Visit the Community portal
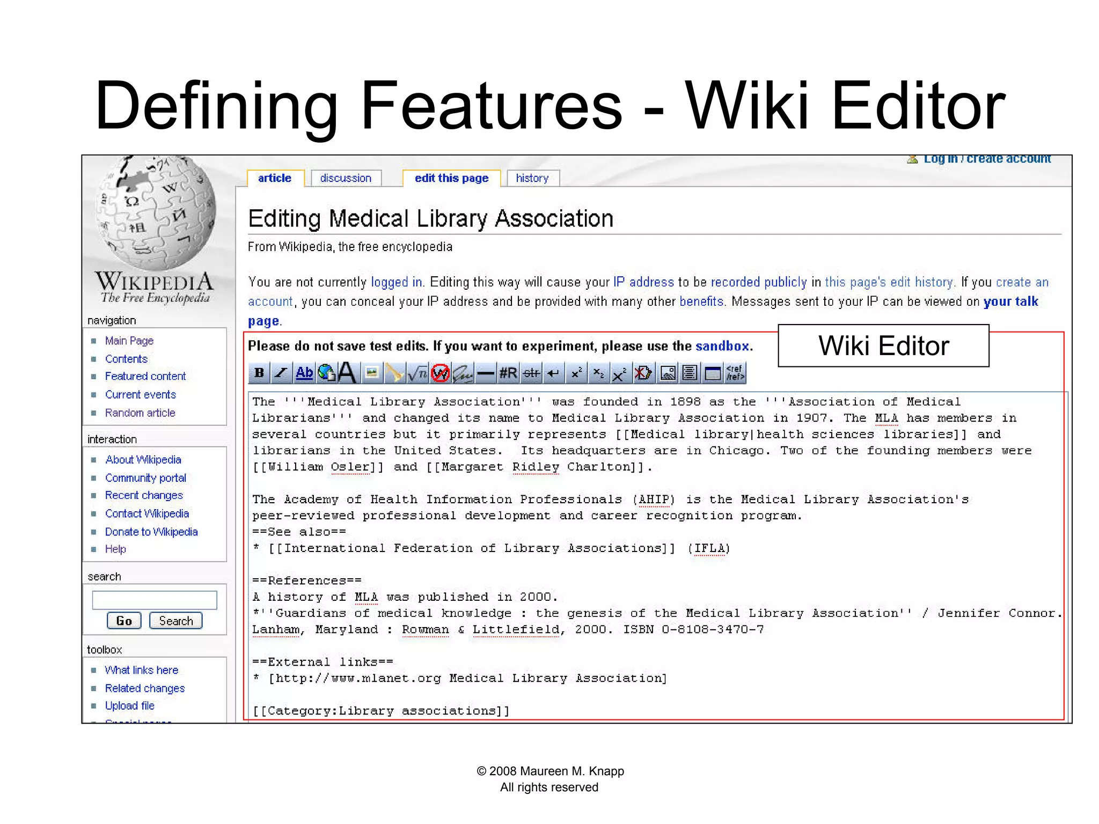Viewport: 1099px width, 824px height. pos(145,478)
